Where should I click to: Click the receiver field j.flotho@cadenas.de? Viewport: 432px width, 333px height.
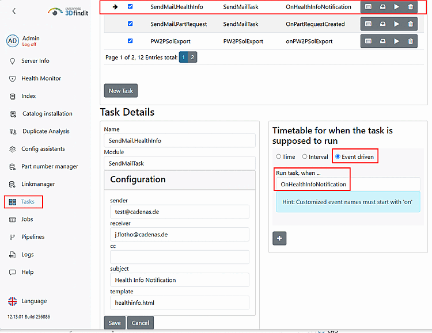180,235
